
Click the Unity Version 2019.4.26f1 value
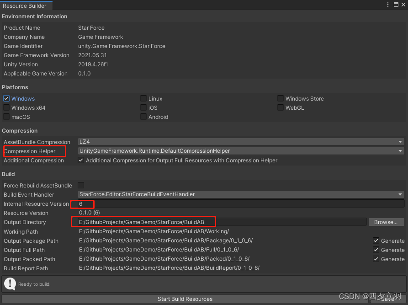tap(93, 64)
